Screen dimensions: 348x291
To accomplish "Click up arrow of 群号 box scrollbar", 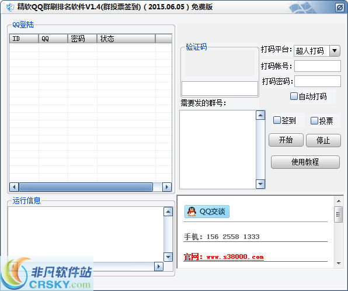I will [260, 115].
